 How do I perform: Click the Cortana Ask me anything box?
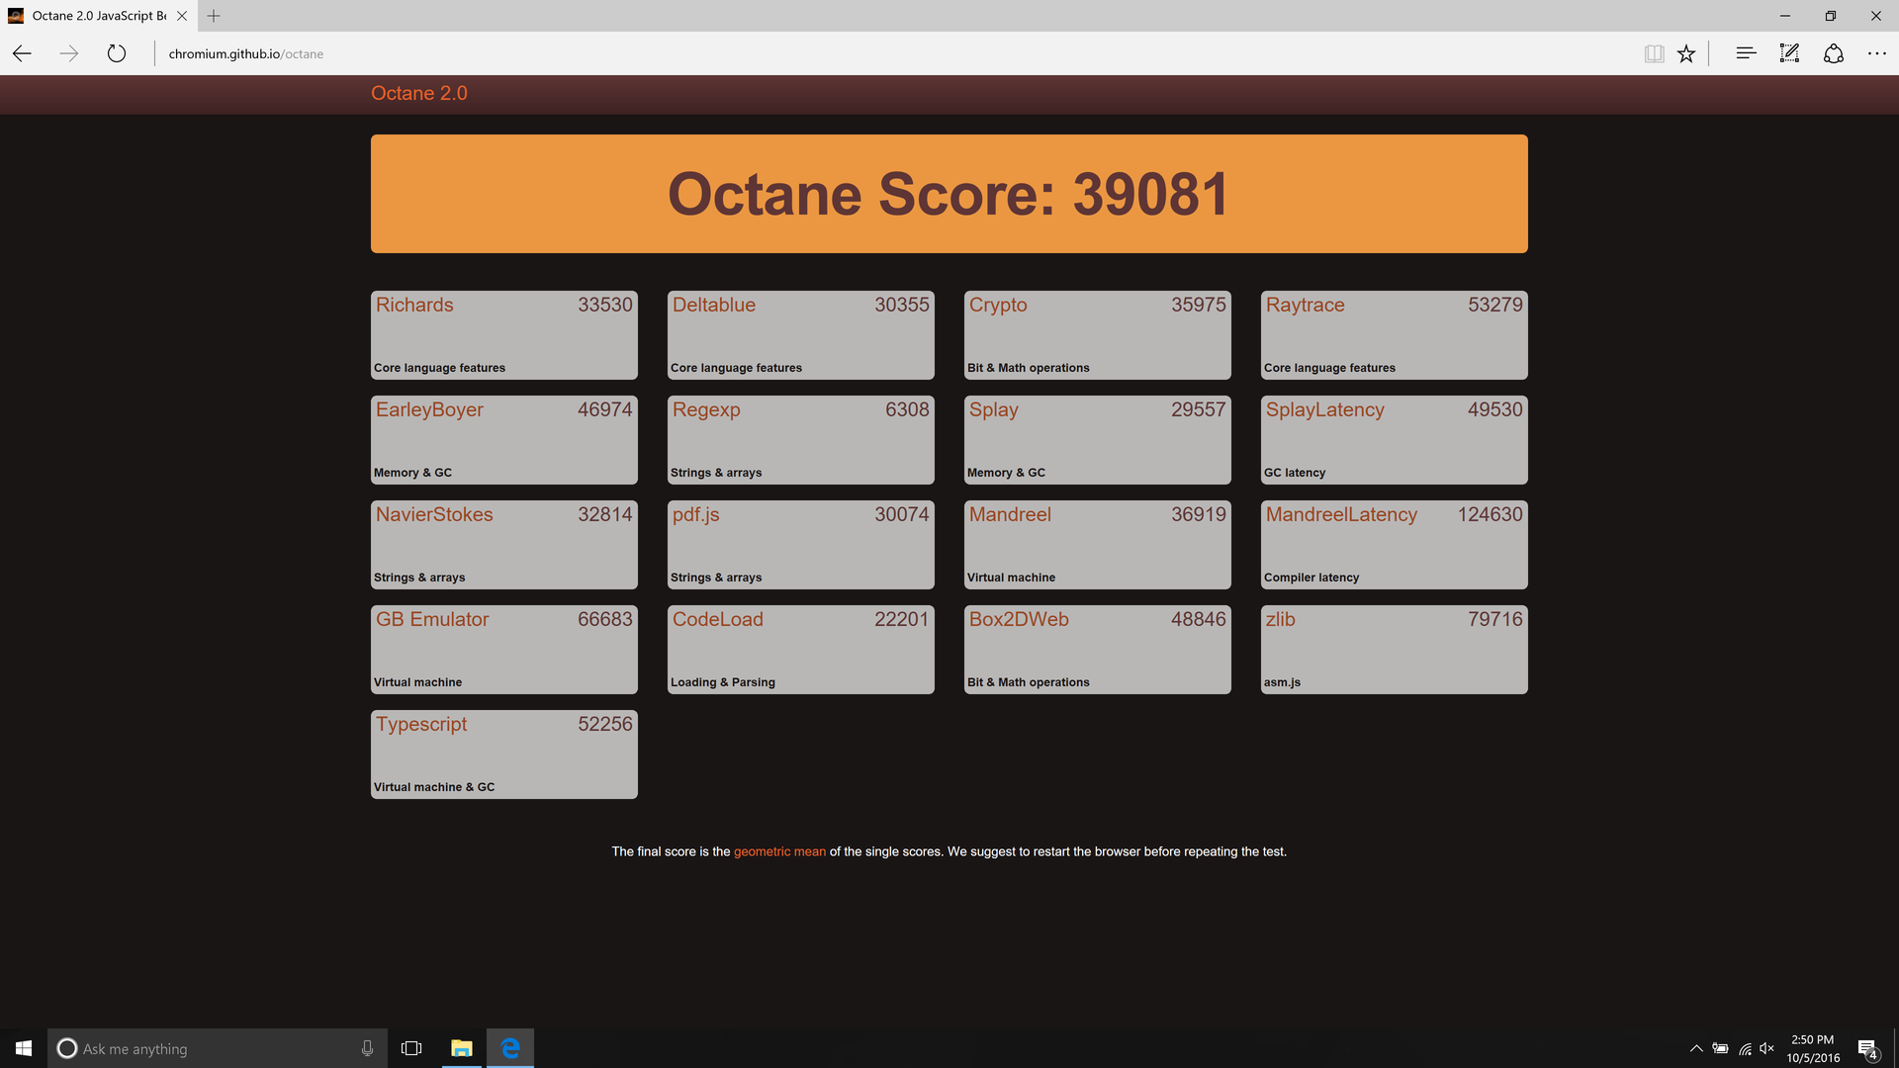(208, 1048)
